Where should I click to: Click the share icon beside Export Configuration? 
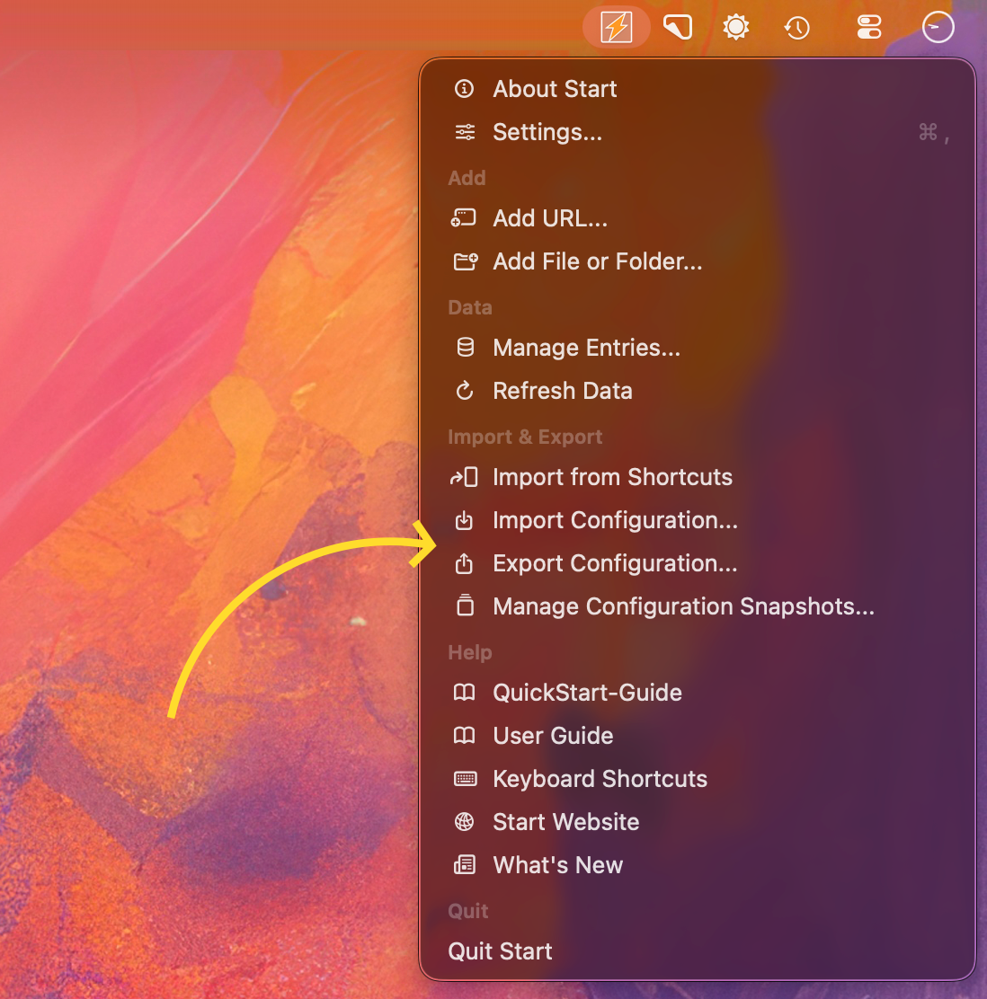click(x=464, y=563)
